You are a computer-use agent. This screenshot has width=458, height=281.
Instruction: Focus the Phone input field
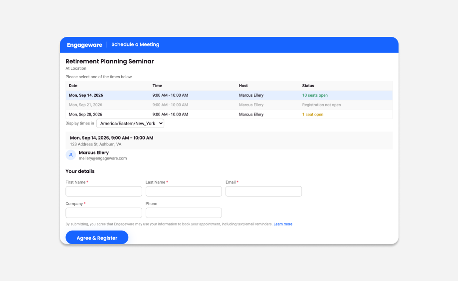point(184,213)
